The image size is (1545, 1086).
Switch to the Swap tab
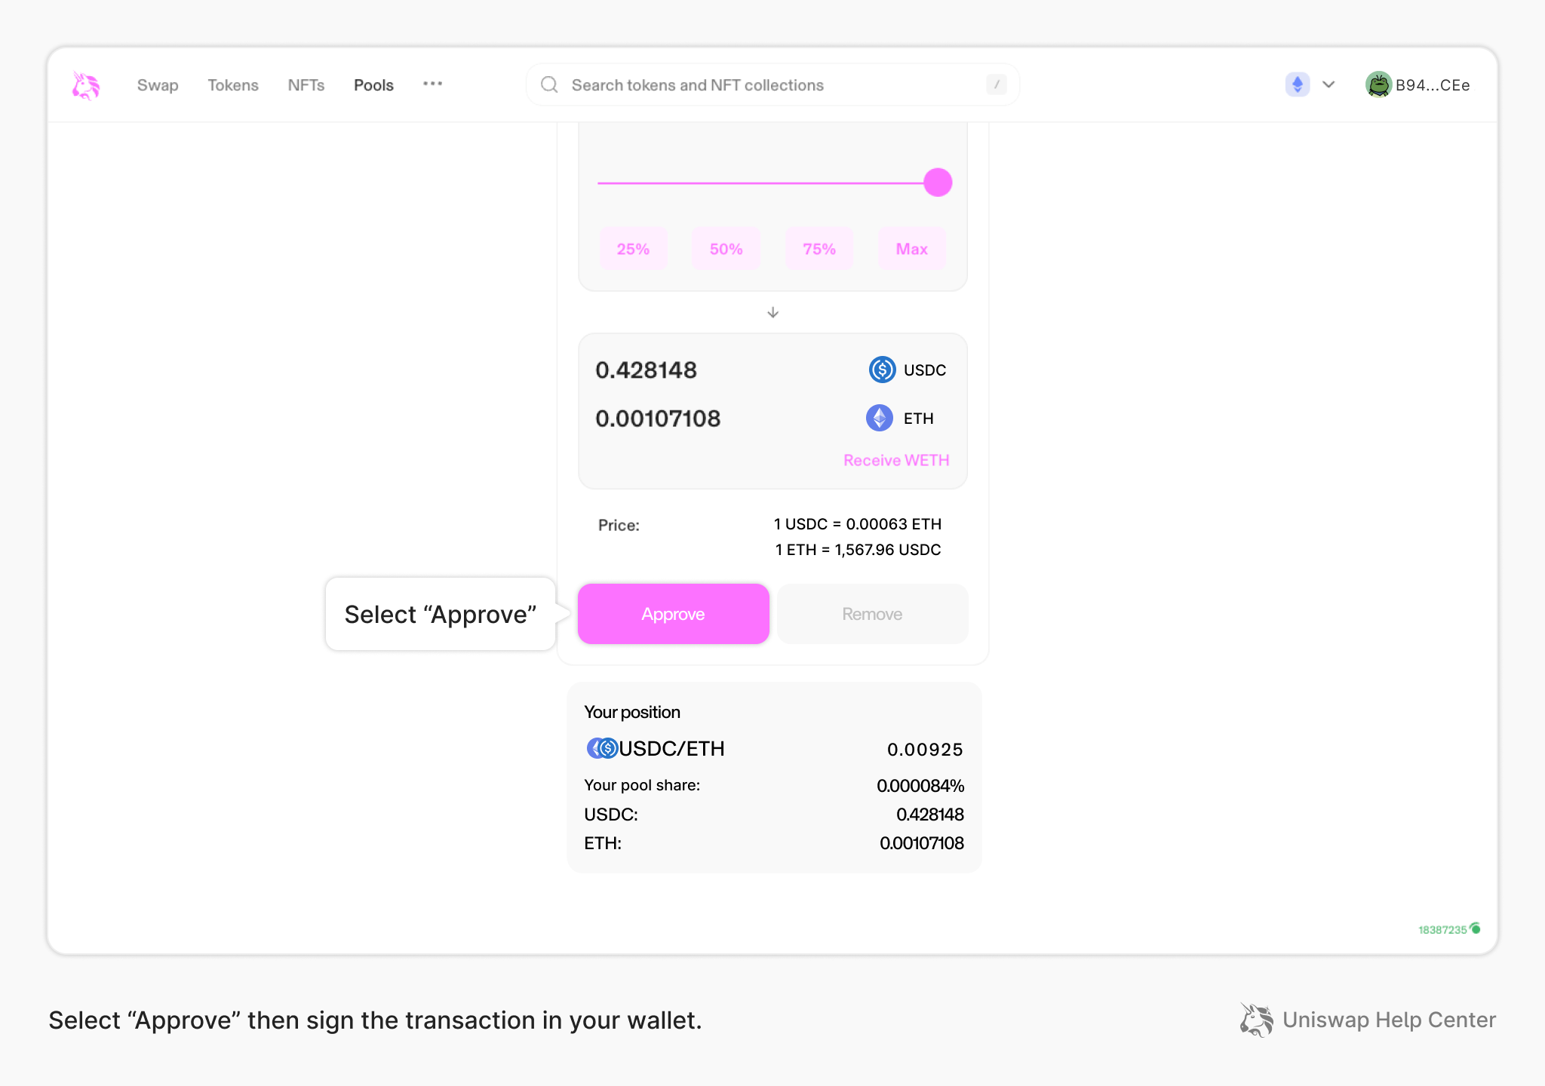coord(157,84)
